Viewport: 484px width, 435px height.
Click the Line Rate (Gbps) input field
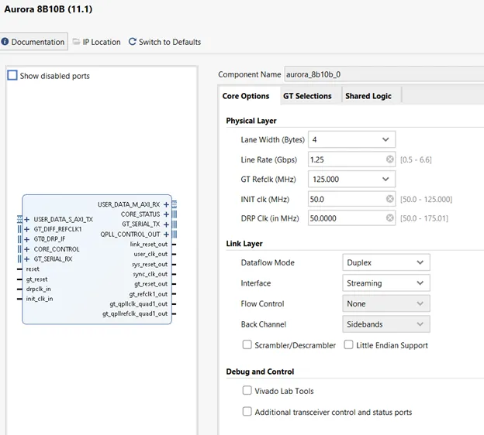click(351, 159)
